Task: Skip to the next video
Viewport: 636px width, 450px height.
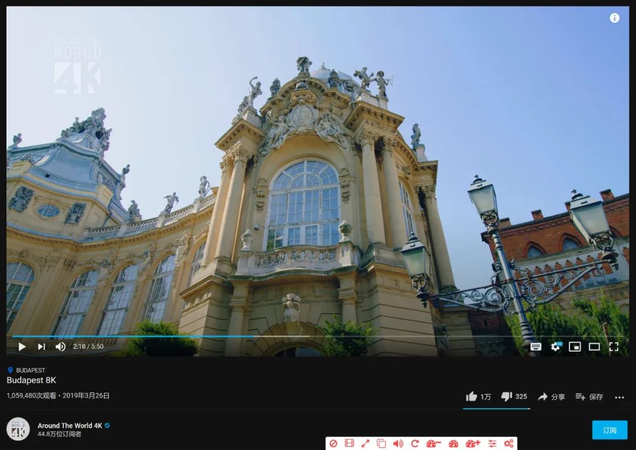Action: coord(41,346)
